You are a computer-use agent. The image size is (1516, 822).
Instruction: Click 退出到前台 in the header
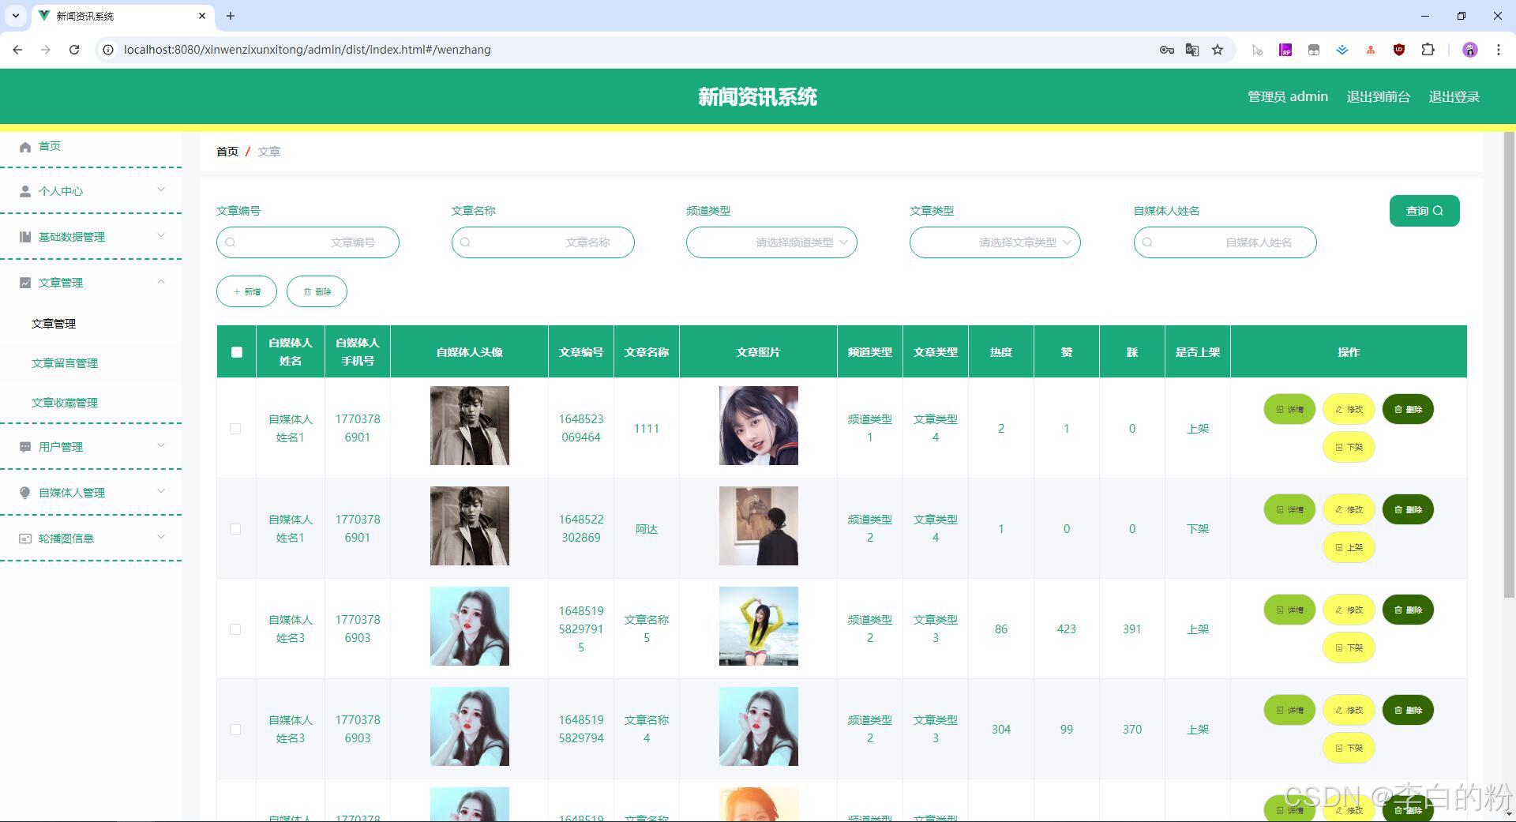[x=1378, y=96]
